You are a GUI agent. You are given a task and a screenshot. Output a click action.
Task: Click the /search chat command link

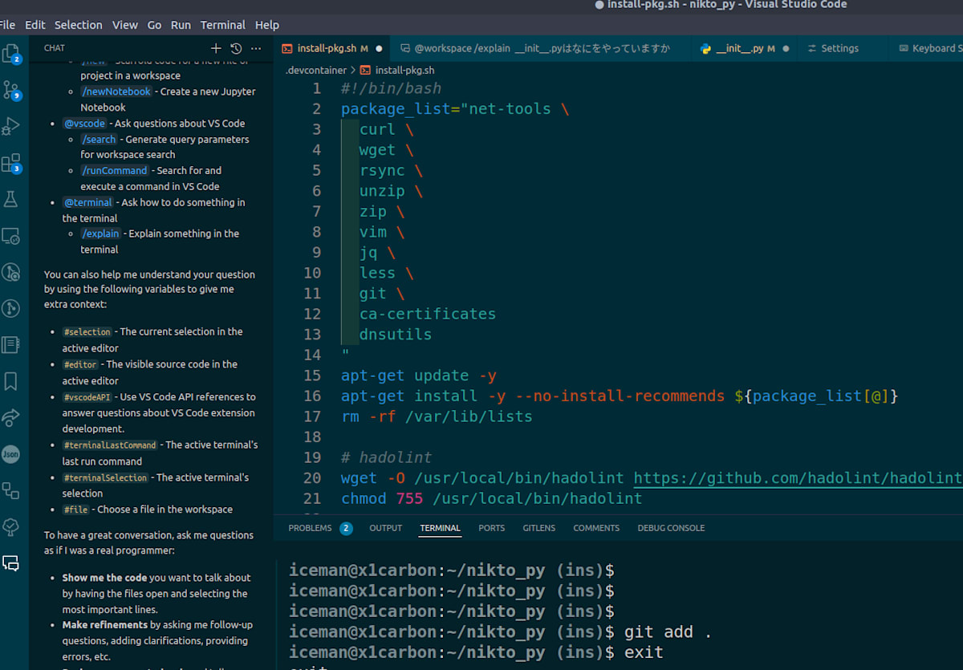point(100,140)
